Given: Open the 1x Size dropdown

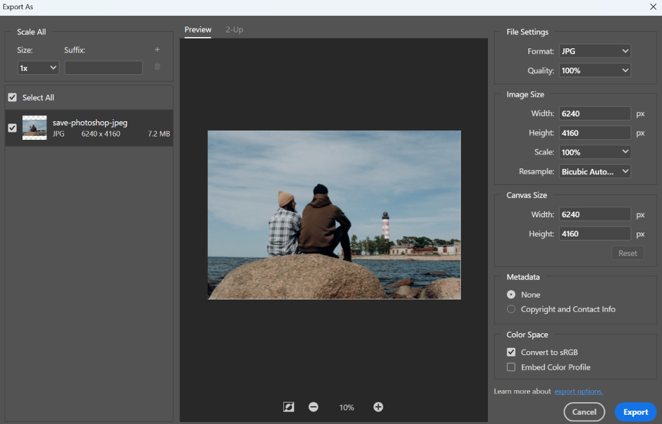Looking at the screenshot, I should tap(38, 68).
